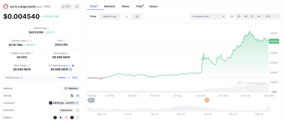Click MEW1gQ...zScPP5 contract address
The width and height of the screenshot is (284, 121).
(x=64, y=103)
